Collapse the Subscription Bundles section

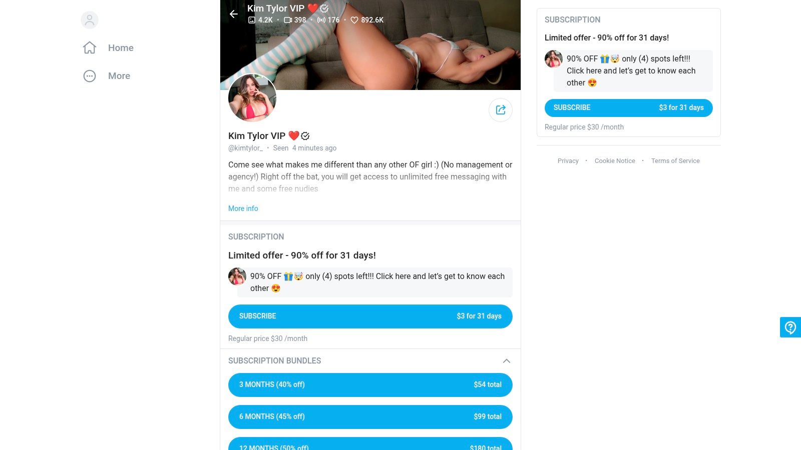pyautogui.click(x=507, y=361)
